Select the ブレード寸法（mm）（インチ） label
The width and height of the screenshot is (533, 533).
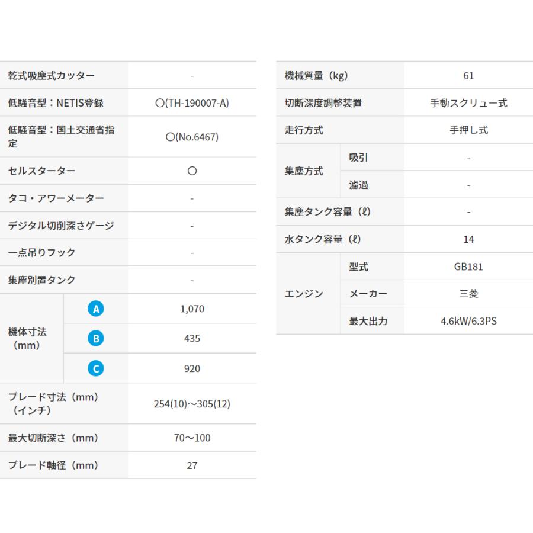[53, 403]
